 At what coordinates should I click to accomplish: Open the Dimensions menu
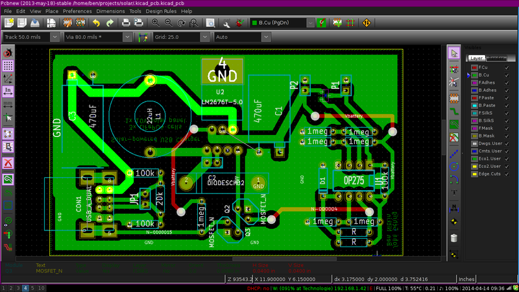pyautogui.click(x=110, y=11)
